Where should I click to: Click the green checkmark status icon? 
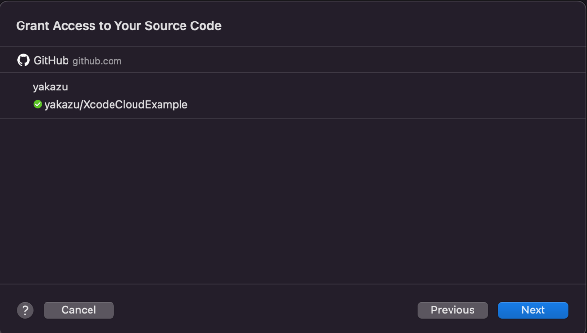[38, 104]
